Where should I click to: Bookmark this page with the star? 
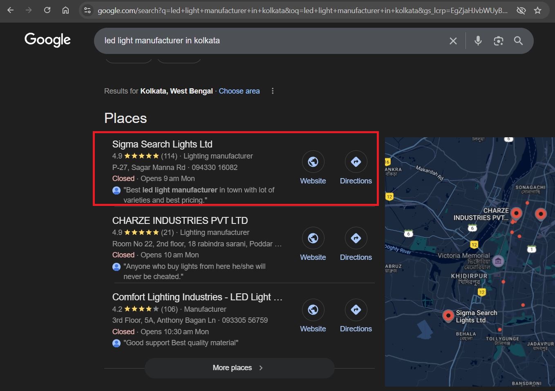(538, 10)
